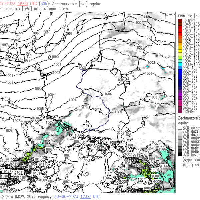Pick the purple 968-972 pressure swatch
The width and height of the screenshot is (200, 200).
(x=180, y=91)
